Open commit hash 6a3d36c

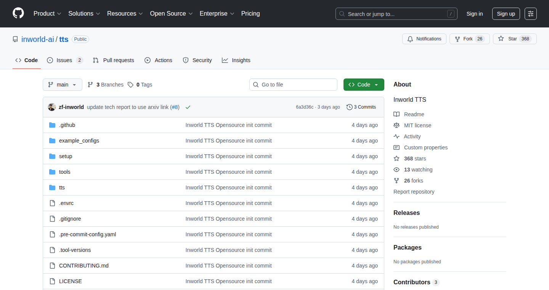(x=305, y=107)
